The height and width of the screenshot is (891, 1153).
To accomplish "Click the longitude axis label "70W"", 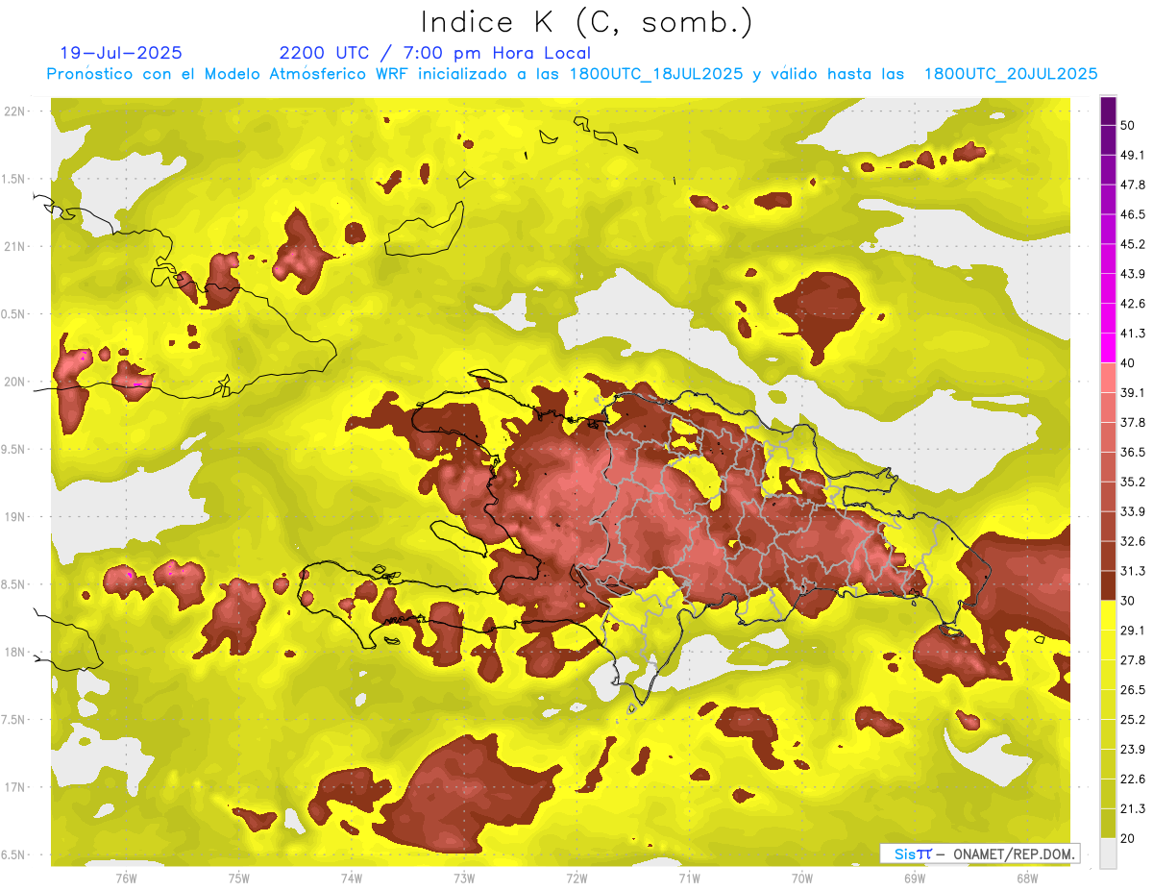I will click(802, 879).
